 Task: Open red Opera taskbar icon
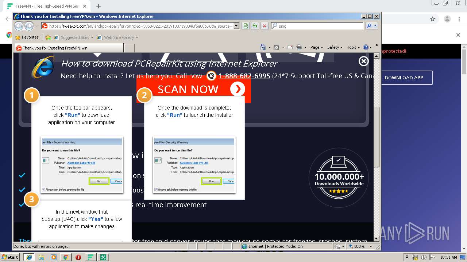click(x=78, y=257)
